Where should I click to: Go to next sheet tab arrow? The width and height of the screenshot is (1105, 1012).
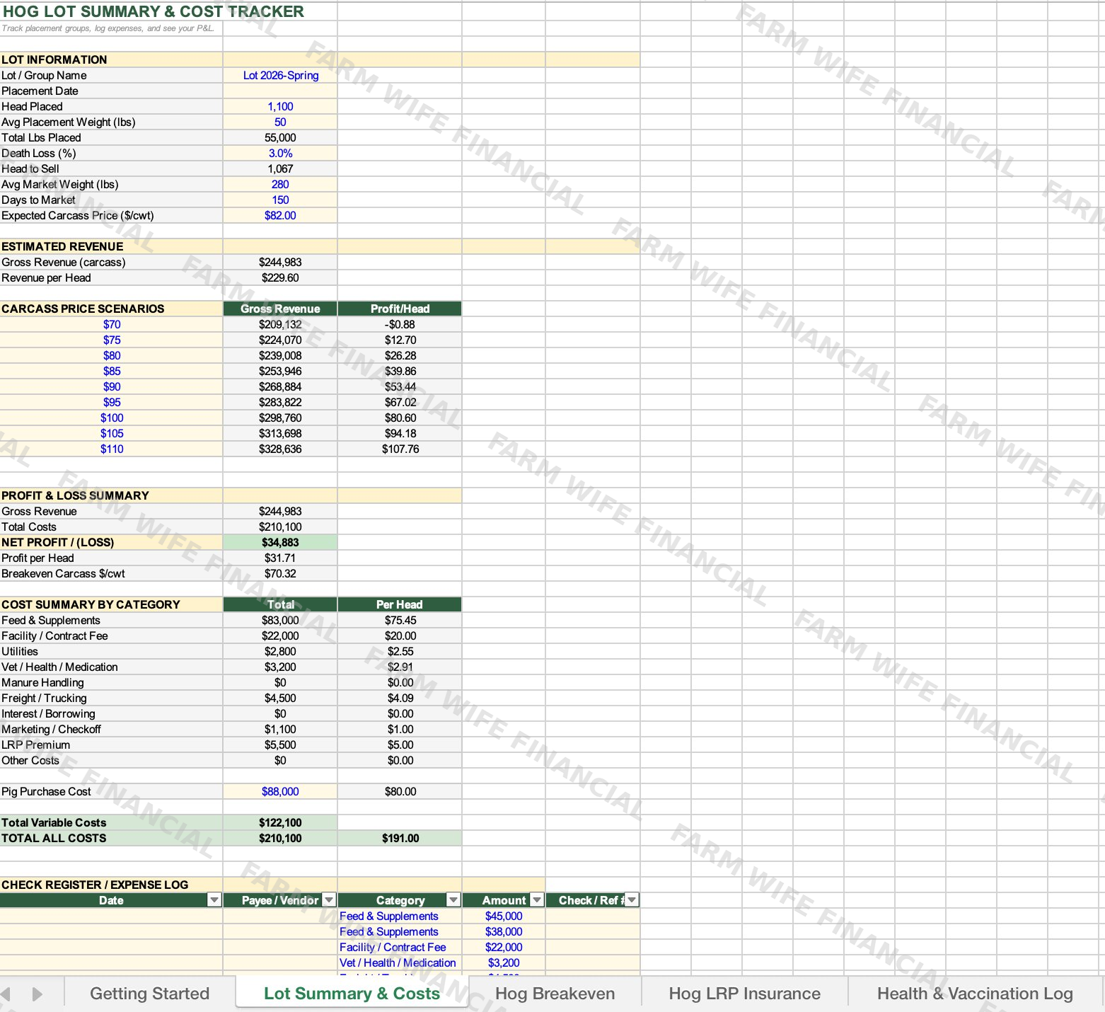(37, 994)
